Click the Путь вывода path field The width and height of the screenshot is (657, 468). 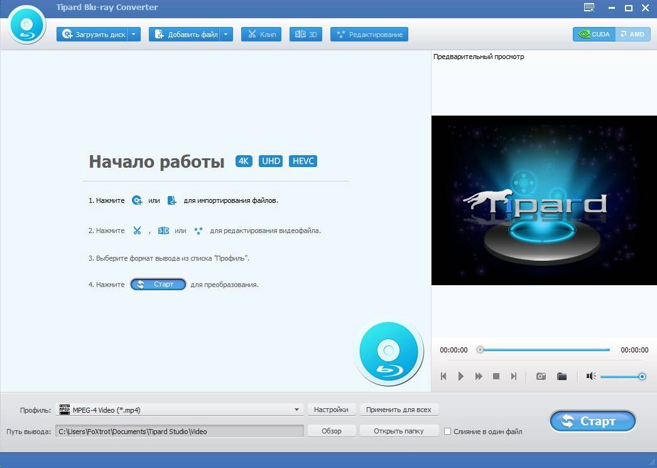pyautogui.click(x=180, y=431)
